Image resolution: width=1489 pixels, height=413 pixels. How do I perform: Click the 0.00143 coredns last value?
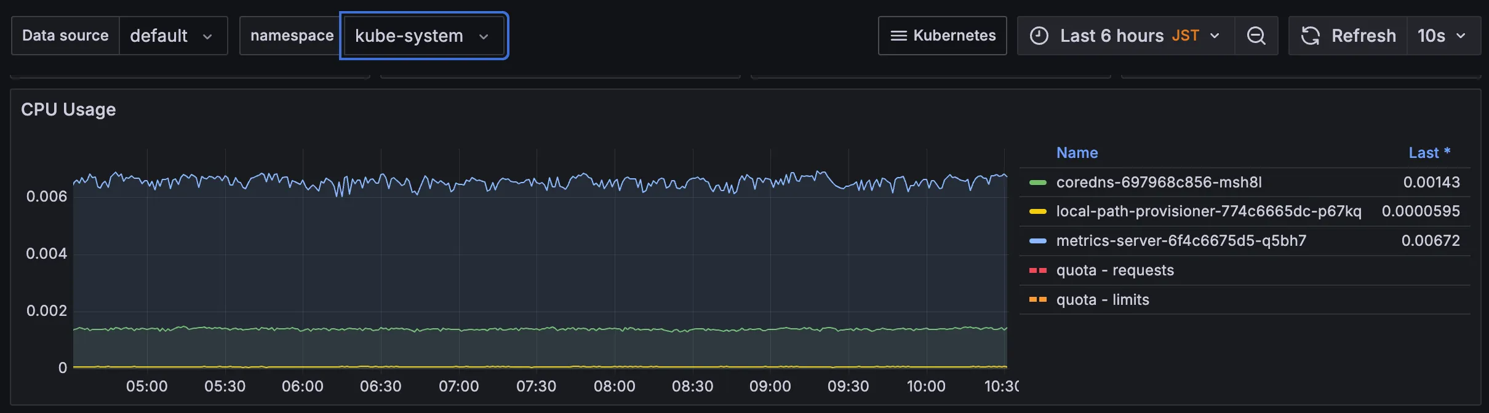[1431, 182]
